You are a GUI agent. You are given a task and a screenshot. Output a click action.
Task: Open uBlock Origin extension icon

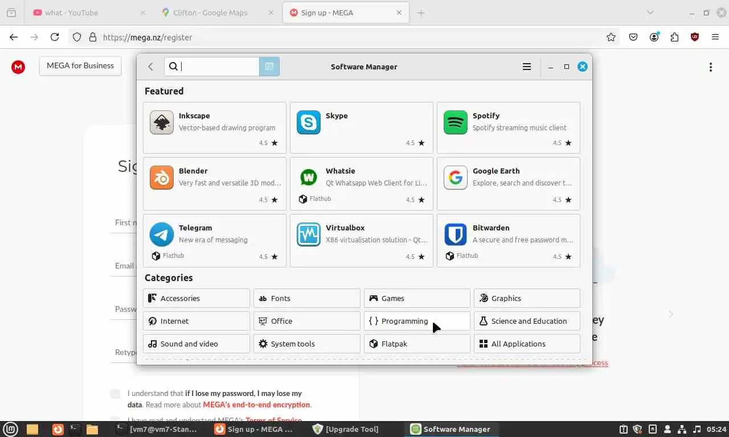click(695, 37)
